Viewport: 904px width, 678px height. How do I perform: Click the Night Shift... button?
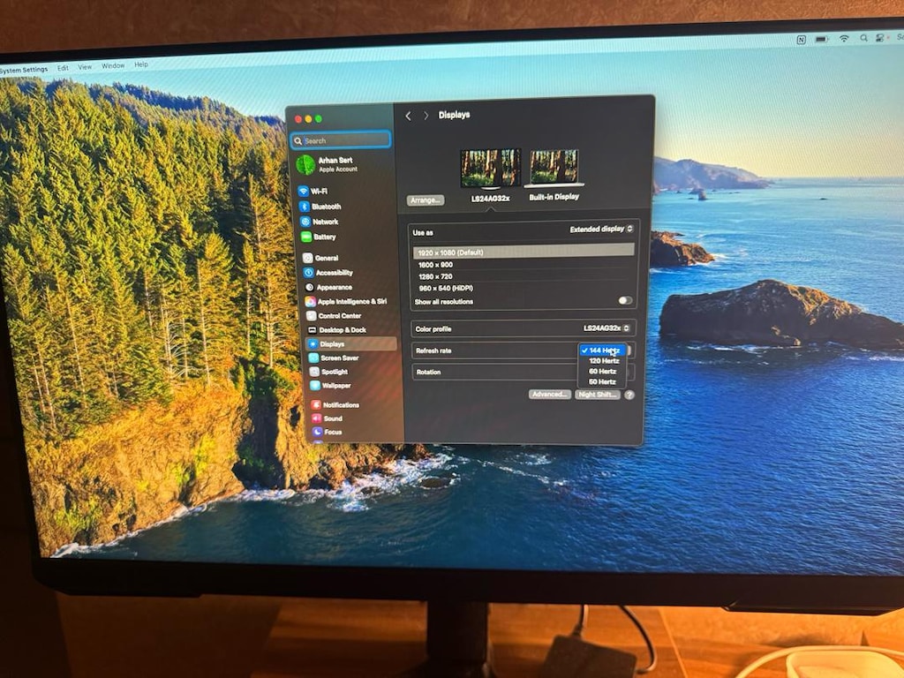pyautogui.click(x=598, y=395)
